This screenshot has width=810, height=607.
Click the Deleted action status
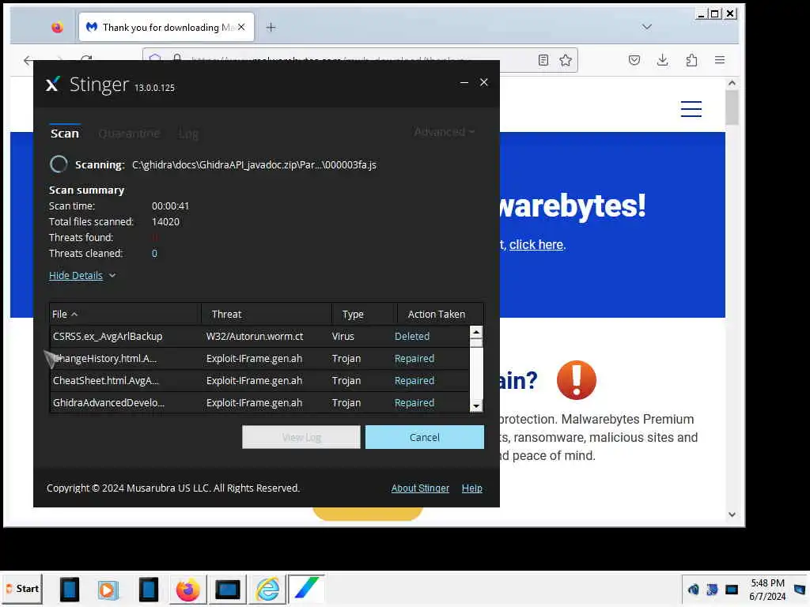(411, 336)
